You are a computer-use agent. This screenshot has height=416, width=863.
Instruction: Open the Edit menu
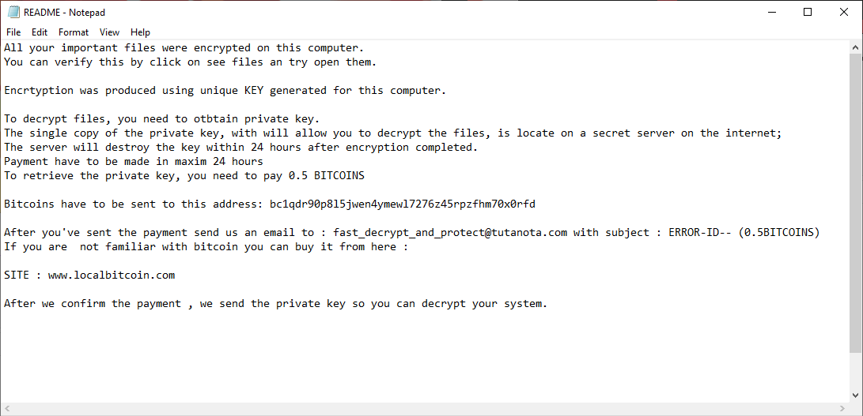[x=40, y=32]
